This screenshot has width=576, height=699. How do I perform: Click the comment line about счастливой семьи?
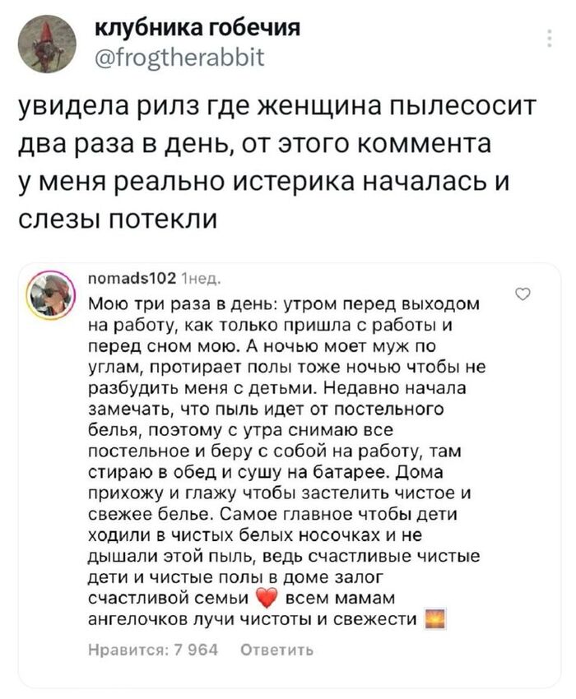coord(242,598)
